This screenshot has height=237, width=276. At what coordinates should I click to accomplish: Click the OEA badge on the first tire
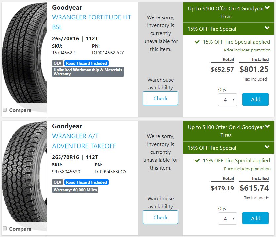[58, 63]
